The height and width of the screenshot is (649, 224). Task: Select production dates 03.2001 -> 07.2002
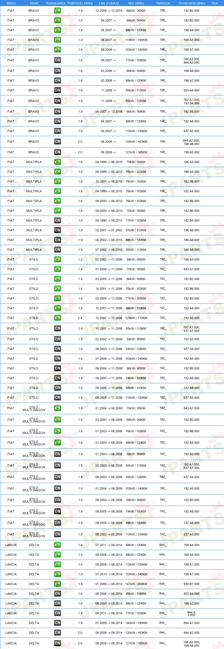pyautogui.click(x=109, y=230)
